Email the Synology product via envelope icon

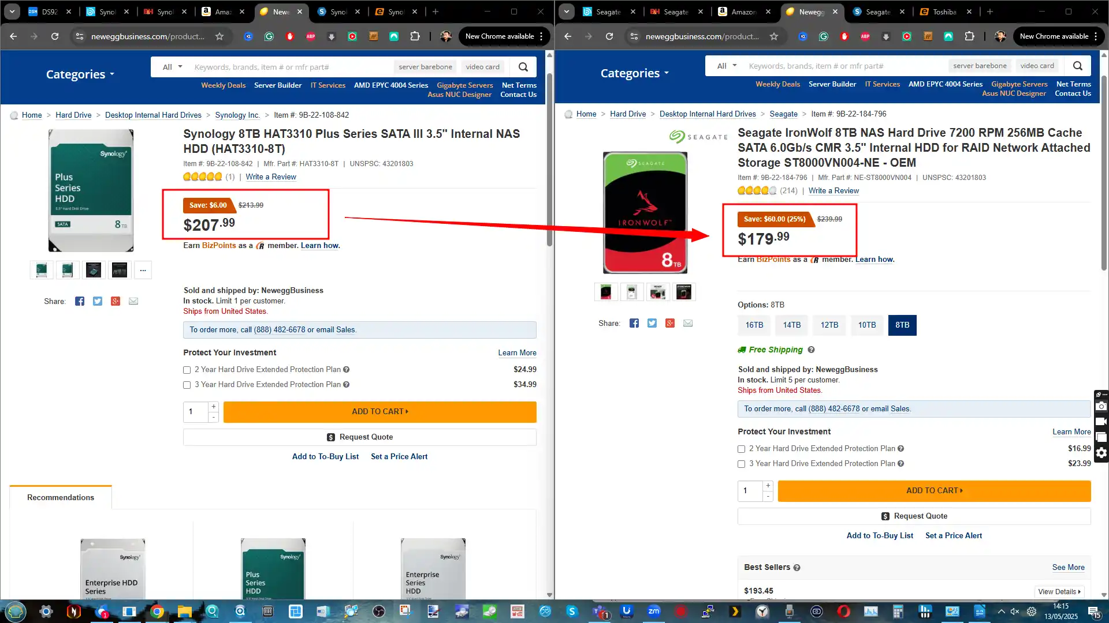(x=133, y=301)
